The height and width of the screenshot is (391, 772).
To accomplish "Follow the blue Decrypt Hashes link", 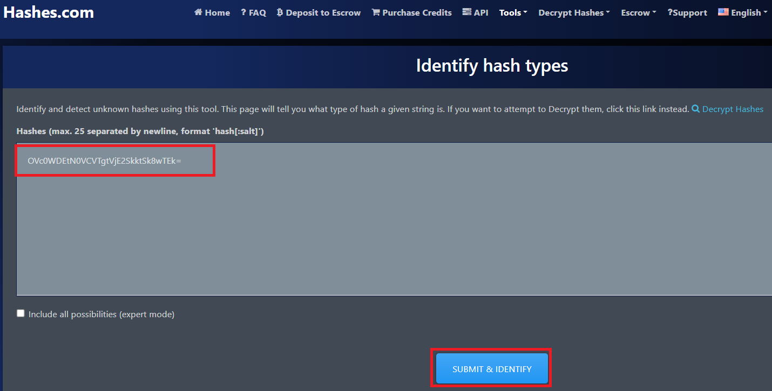I will point(733,109).
